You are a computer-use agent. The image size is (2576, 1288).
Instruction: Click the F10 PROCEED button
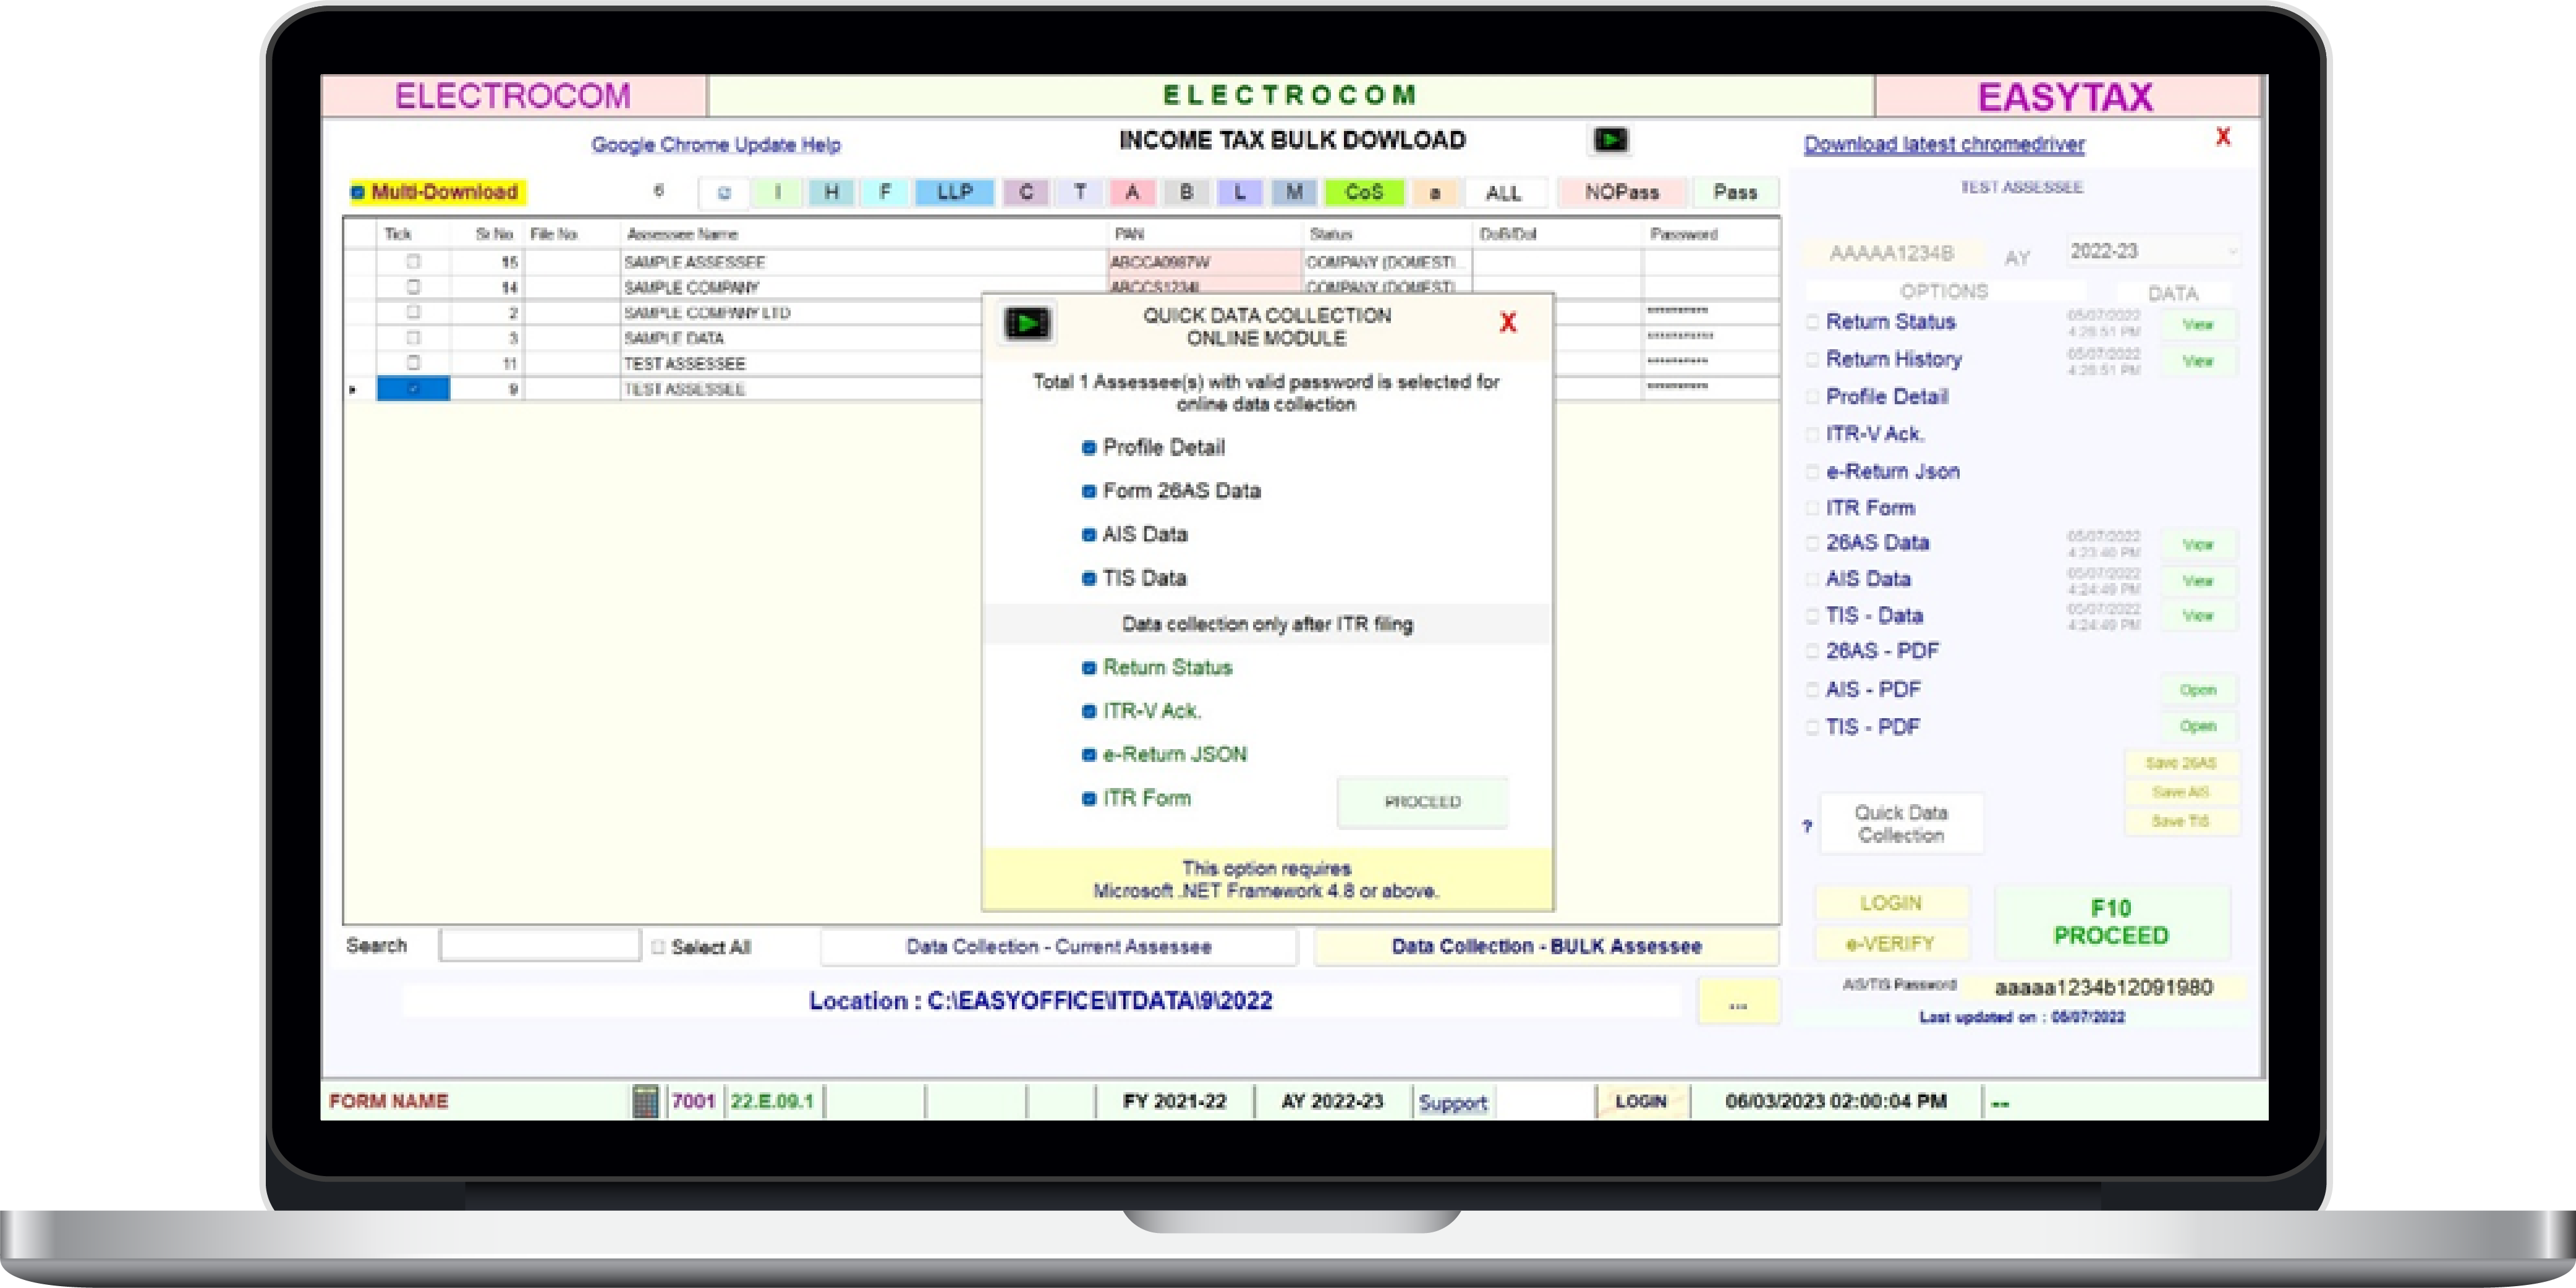click(2111, 922)
